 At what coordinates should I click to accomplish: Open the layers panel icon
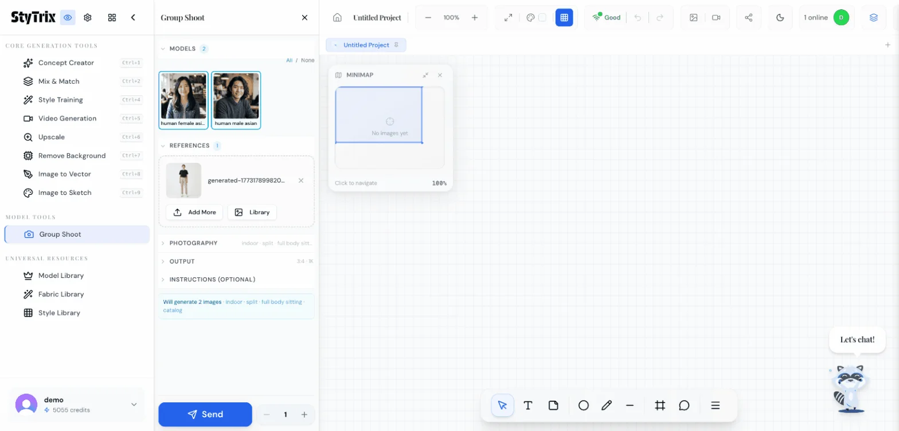pos(873,18)
